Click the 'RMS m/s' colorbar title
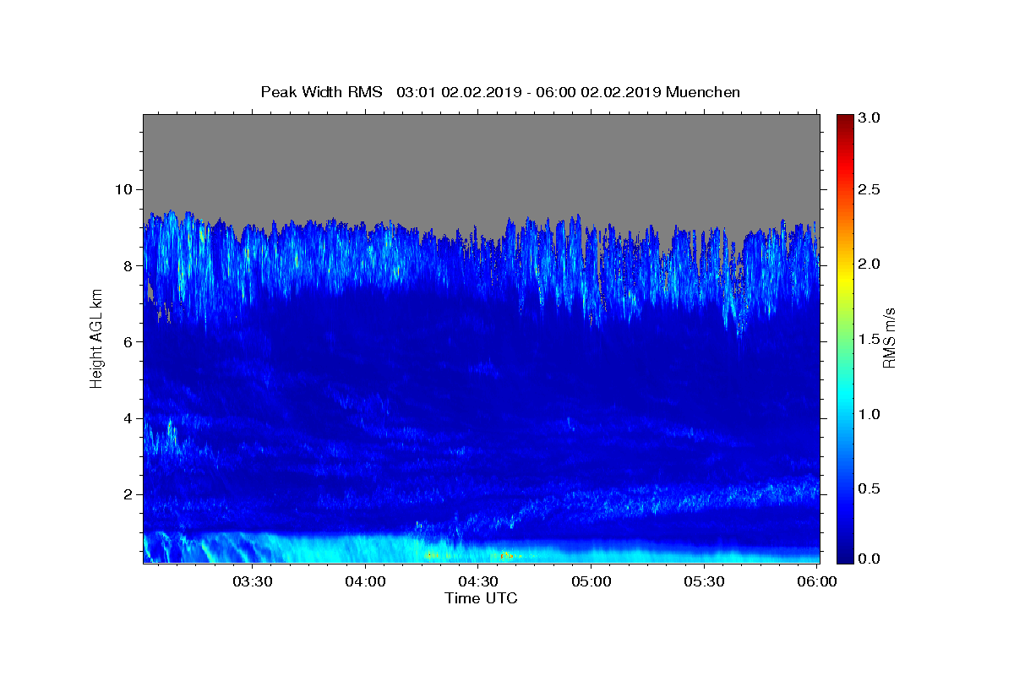Screen dimensions: 1014x676 pyautogui.click(x=890, y=339)
